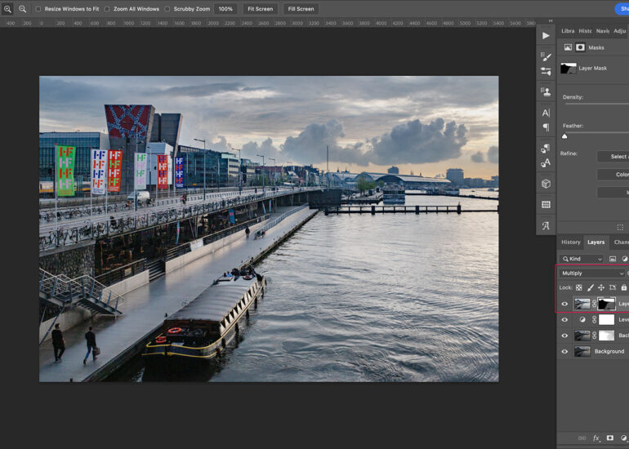This screenshot has height=449, width=629.
Task: Open the Paragraph panel icon
Action: tap(546, 127)
